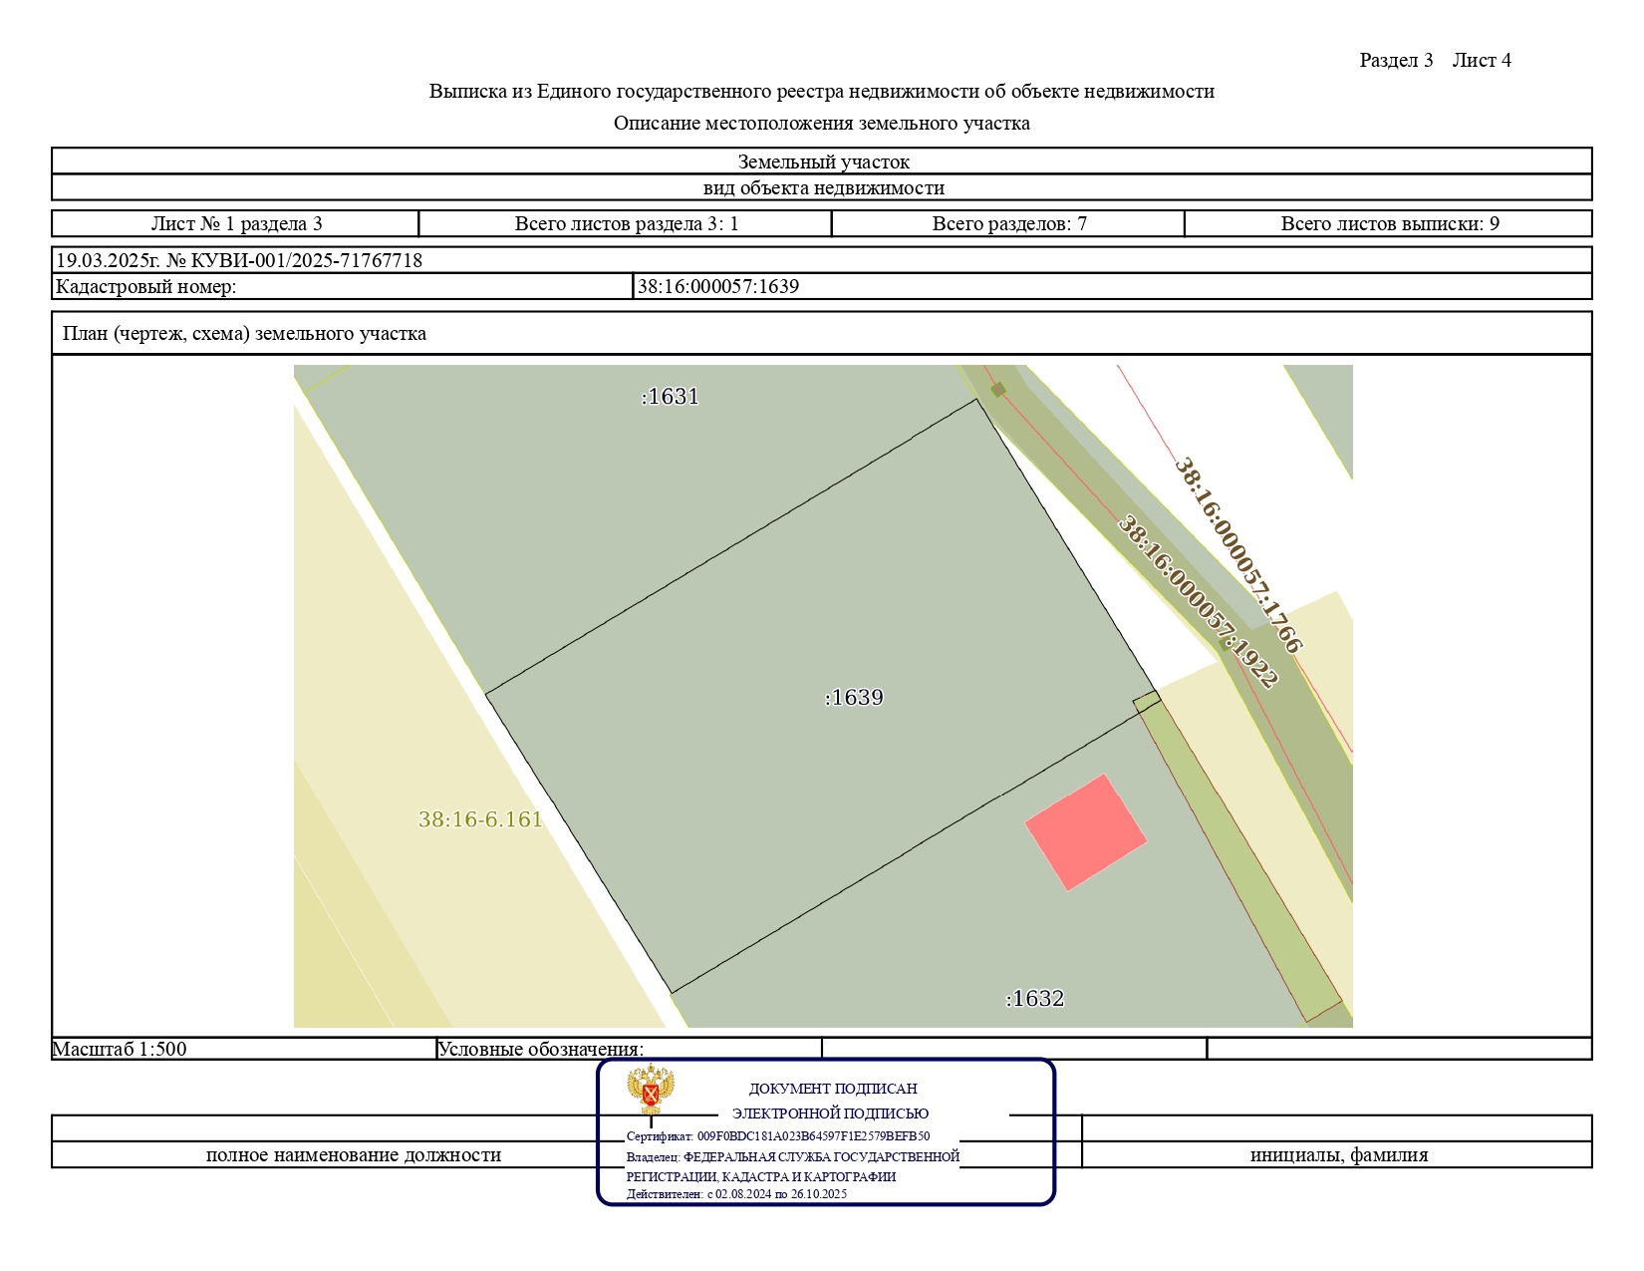1644x1271 pixels.
Task: Select the 'Всего листов выписки: 9' cell
Action: [x=1389, y=224]
